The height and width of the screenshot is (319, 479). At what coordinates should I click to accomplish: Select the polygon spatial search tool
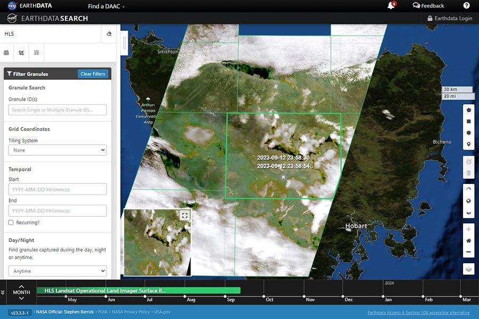[x=468, y=110]
